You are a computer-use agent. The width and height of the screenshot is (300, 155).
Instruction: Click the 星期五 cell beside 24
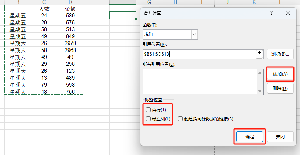tap(18, 15)
